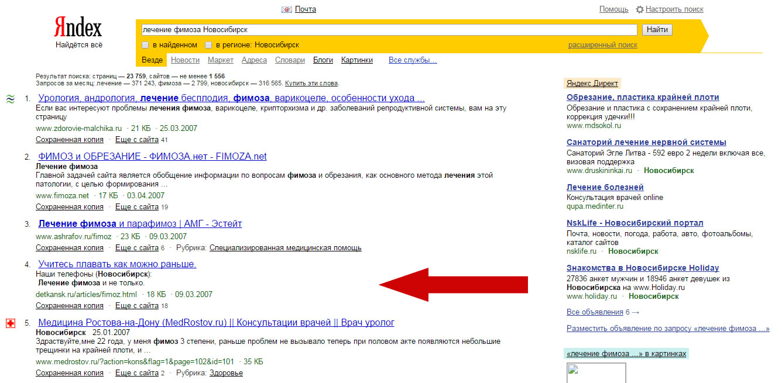The height and width of the screenshot is (383, 782).
Task: Click "Еще с сайта" for ashrafov.ru
Action: pos(137,248)
